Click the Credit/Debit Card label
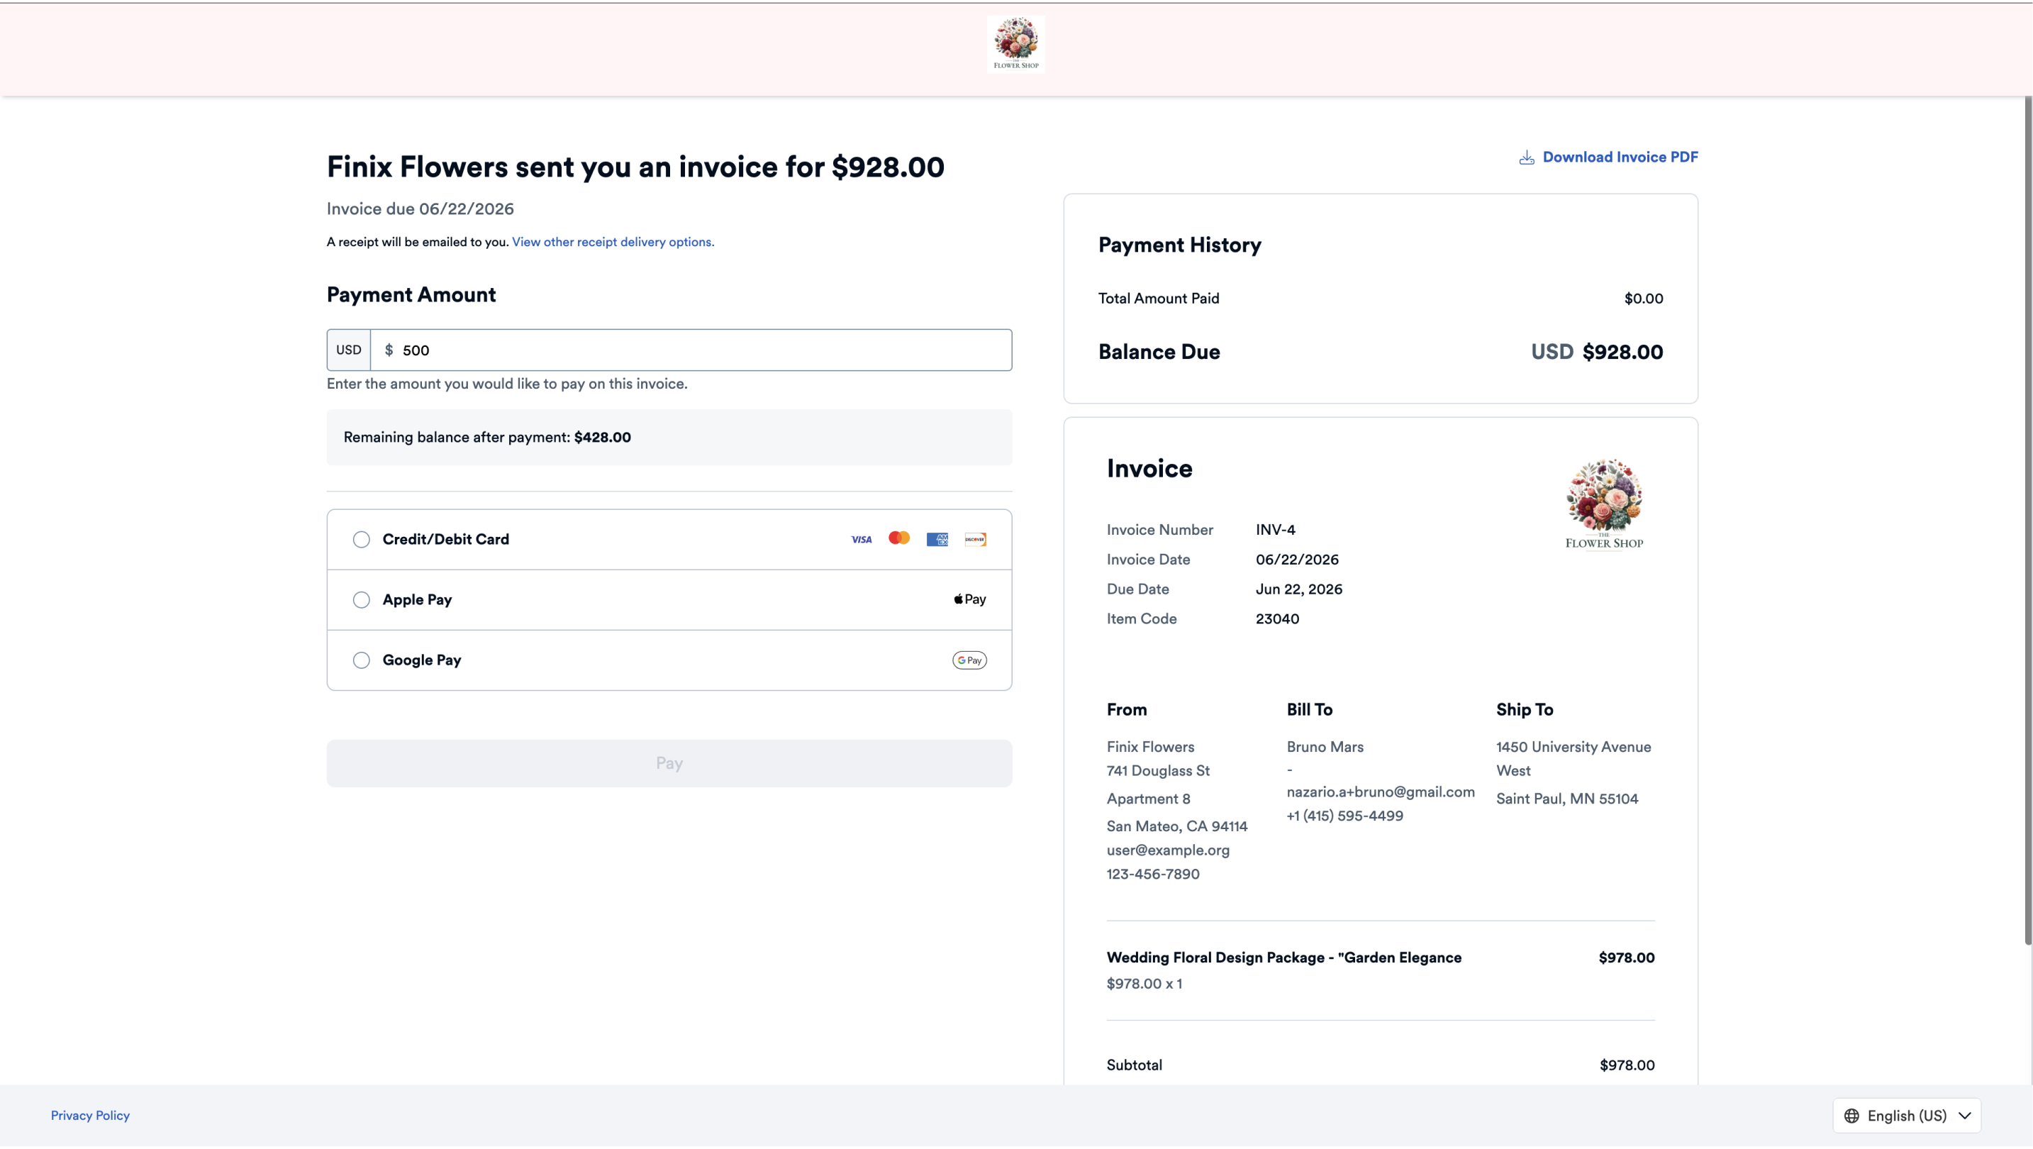Viewport: 2033px width, 1149px height. [446, 540]
